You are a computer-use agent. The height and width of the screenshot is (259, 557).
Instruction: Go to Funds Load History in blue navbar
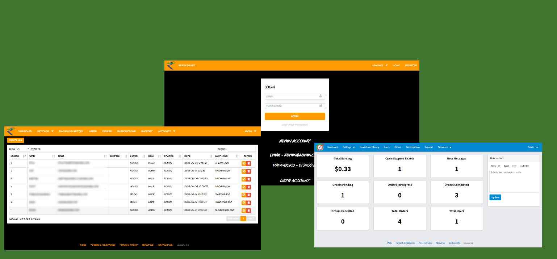coord(369,147)
